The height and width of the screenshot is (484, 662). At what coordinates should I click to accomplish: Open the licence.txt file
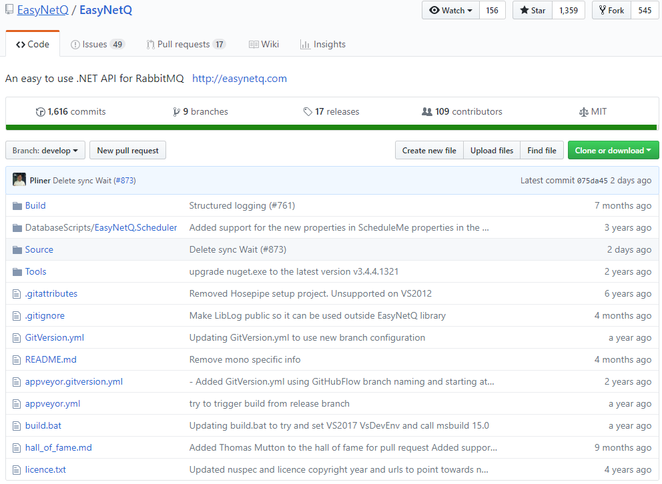pyautogui.click(x=45, y=469)
